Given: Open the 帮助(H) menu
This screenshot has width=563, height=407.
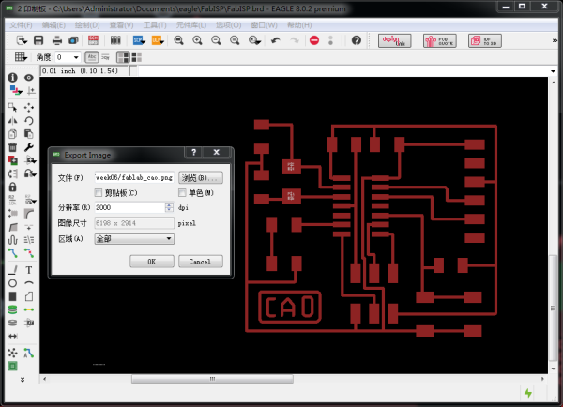Looking at the screenshot, I should (x=299, y=25).
